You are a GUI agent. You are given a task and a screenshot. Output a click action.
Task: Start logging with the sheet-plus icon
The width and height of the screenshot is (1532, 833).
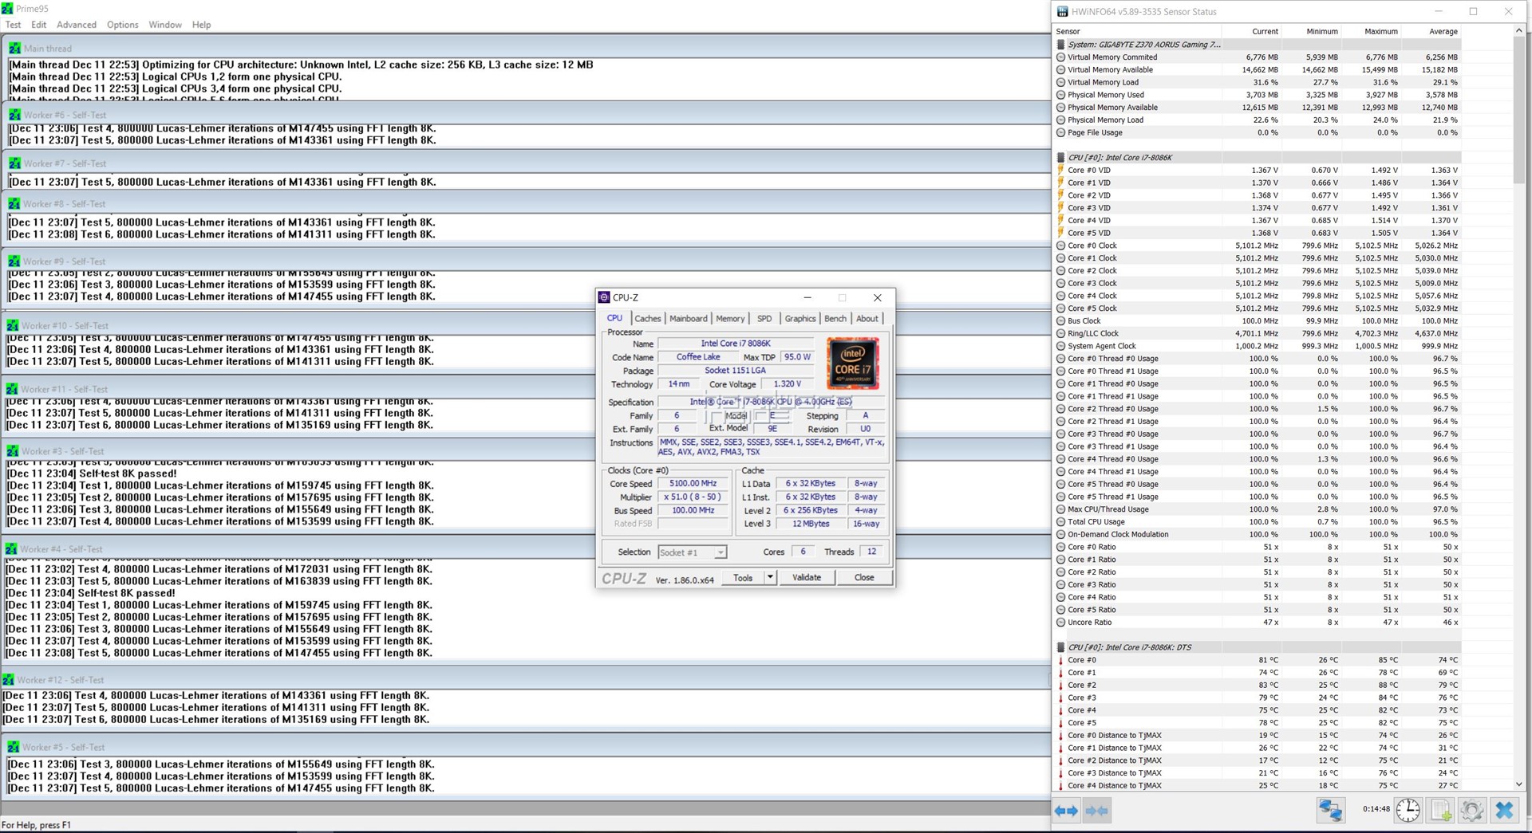1440,810
